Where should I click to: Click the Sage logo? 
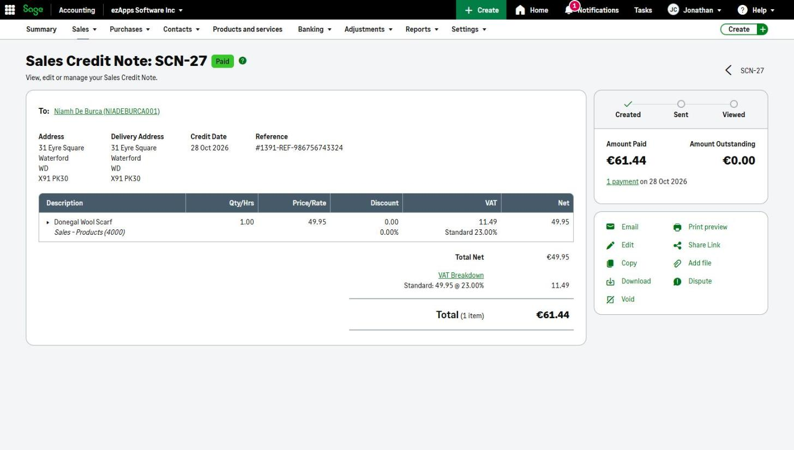[x=33, y=10]
